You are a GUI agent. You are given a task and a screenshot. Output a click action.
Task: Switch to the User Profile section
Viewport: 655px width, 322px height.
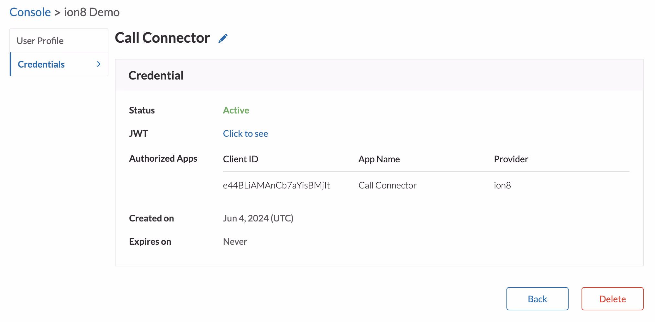40,40
